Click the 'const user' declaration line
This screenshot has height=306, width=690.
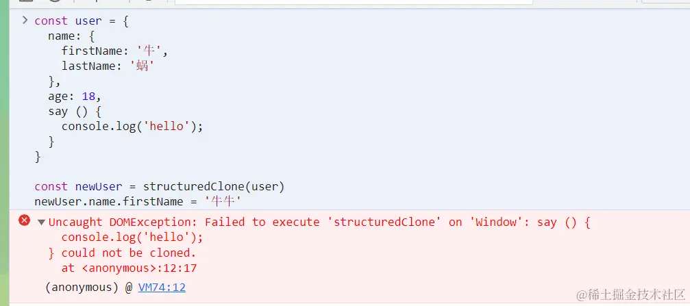[81, 21]
